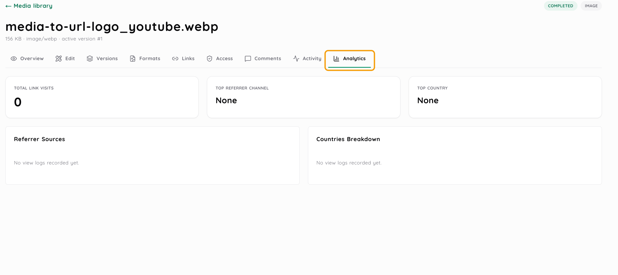Image resolution: width=618 pixels, height=275 pixels.
Task: Click the top country None value
Action: click(428, 100)
